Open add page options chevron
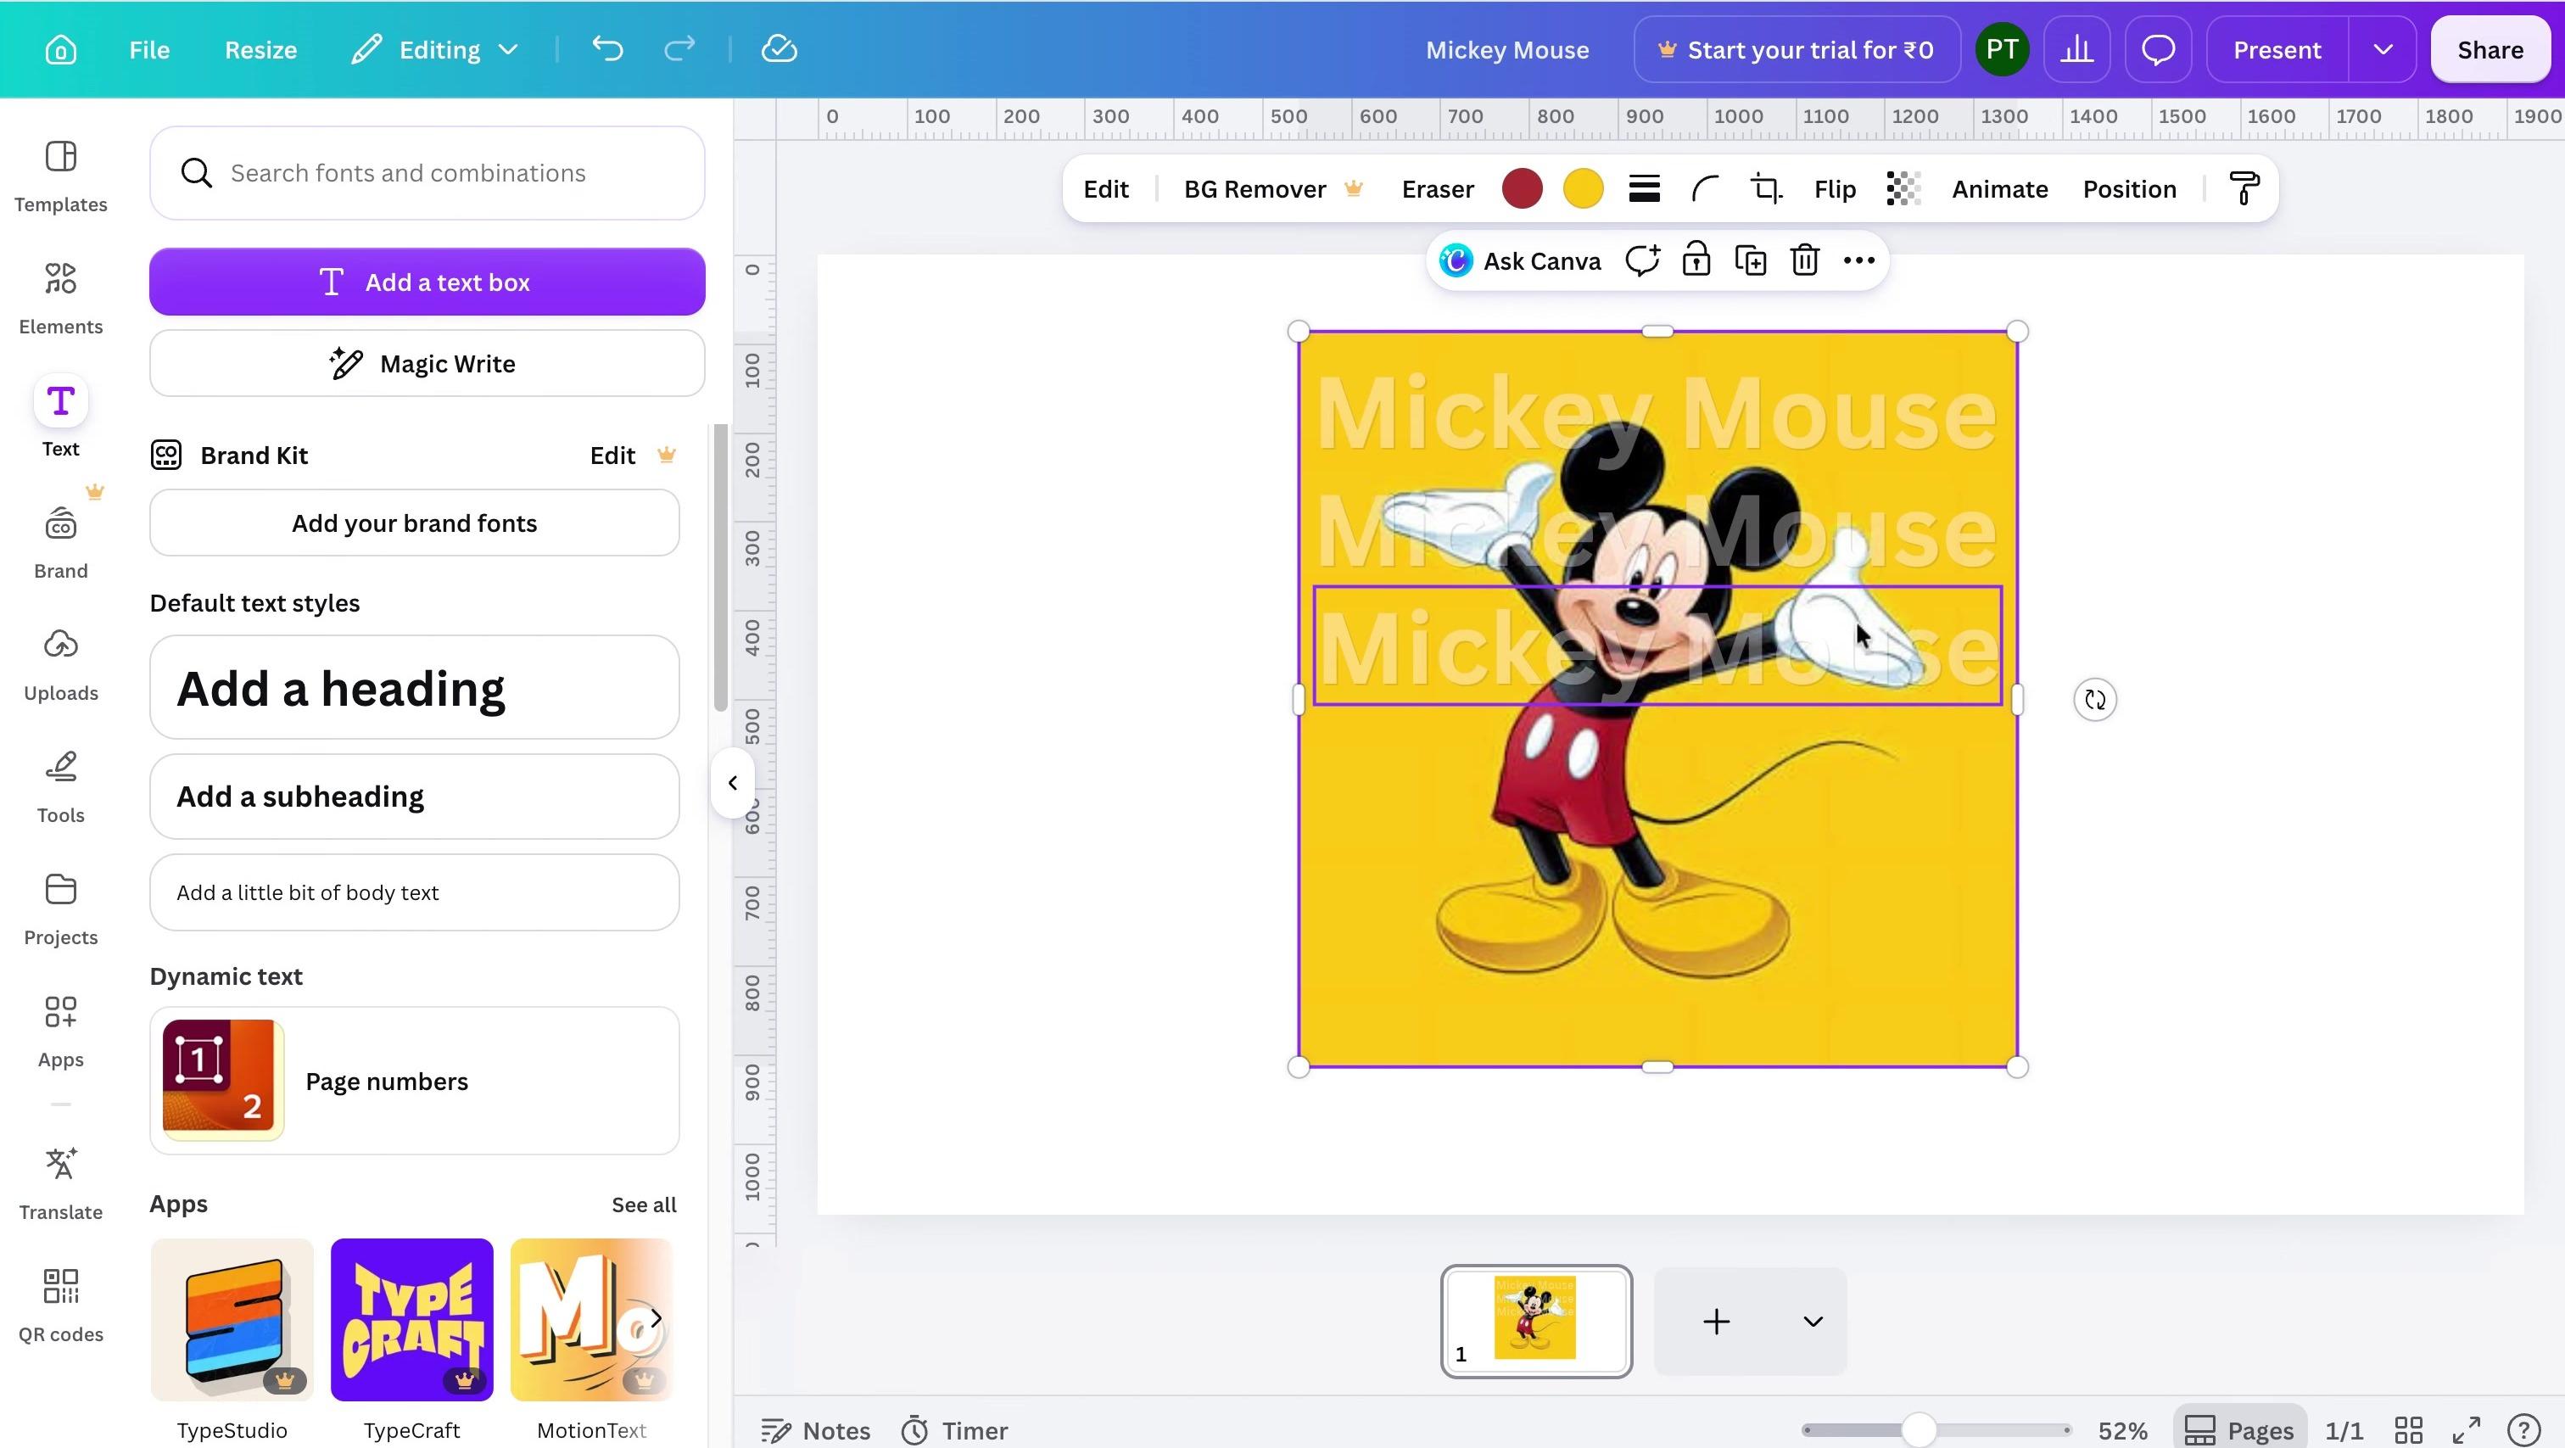The height and width of the screenshot is (1448, 2565). click(1813, 1322)
